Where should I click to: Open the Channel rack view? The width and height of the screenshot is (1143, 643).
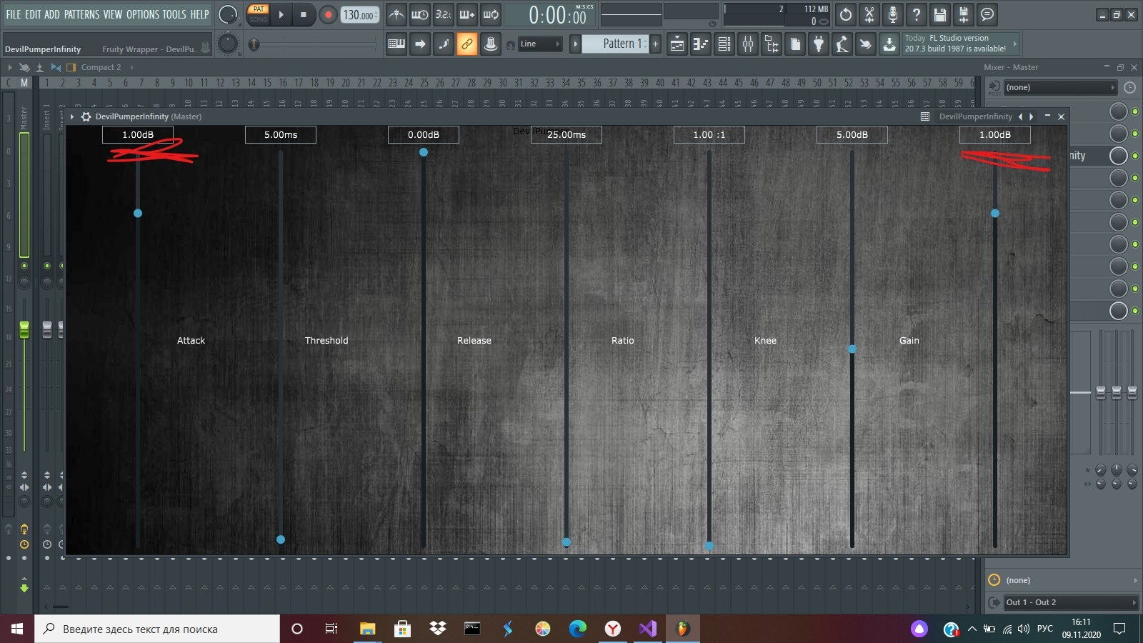(724, 44)
